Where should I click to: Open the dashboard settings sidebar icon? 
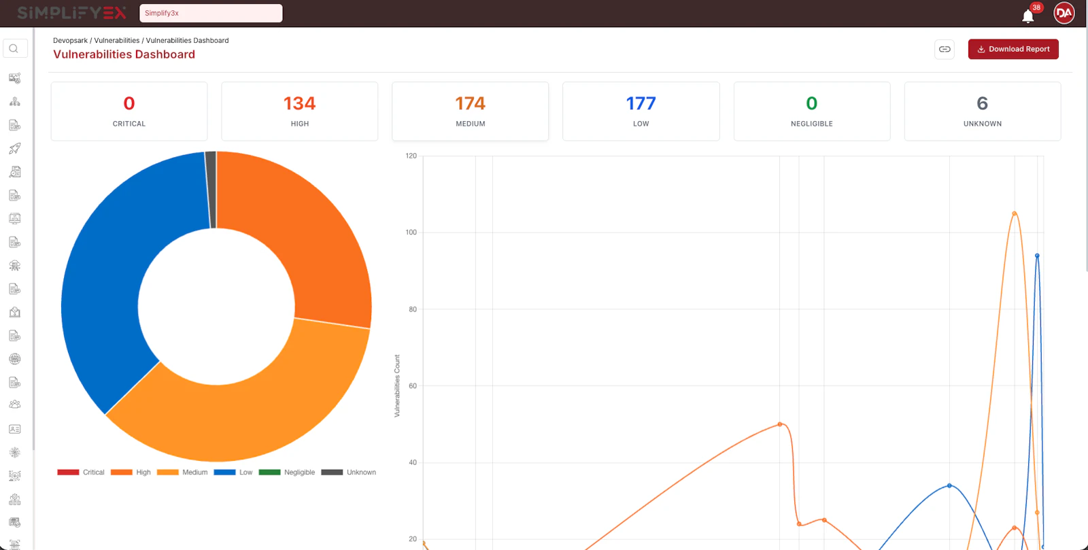pos(15,78)
